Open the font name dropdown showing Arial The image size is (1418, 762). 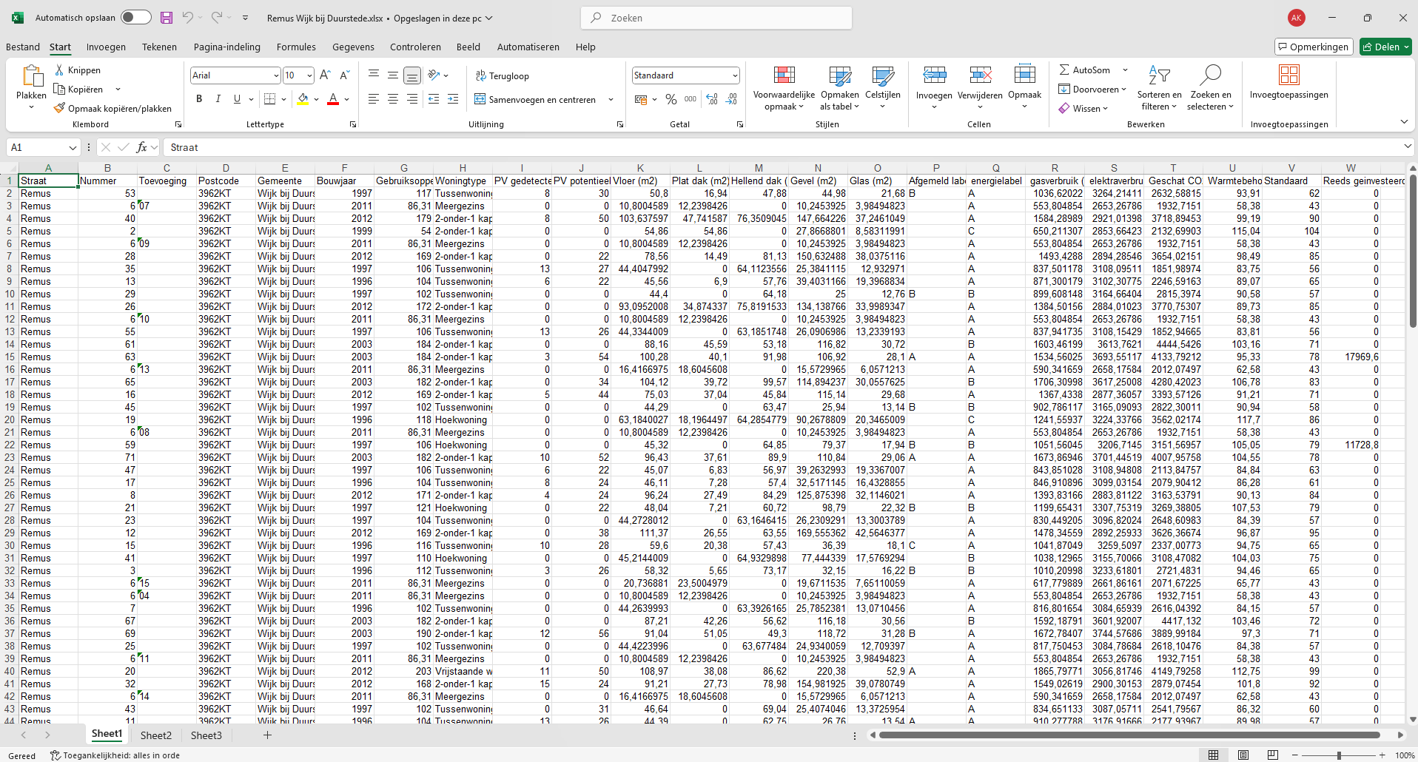[276, 75]
